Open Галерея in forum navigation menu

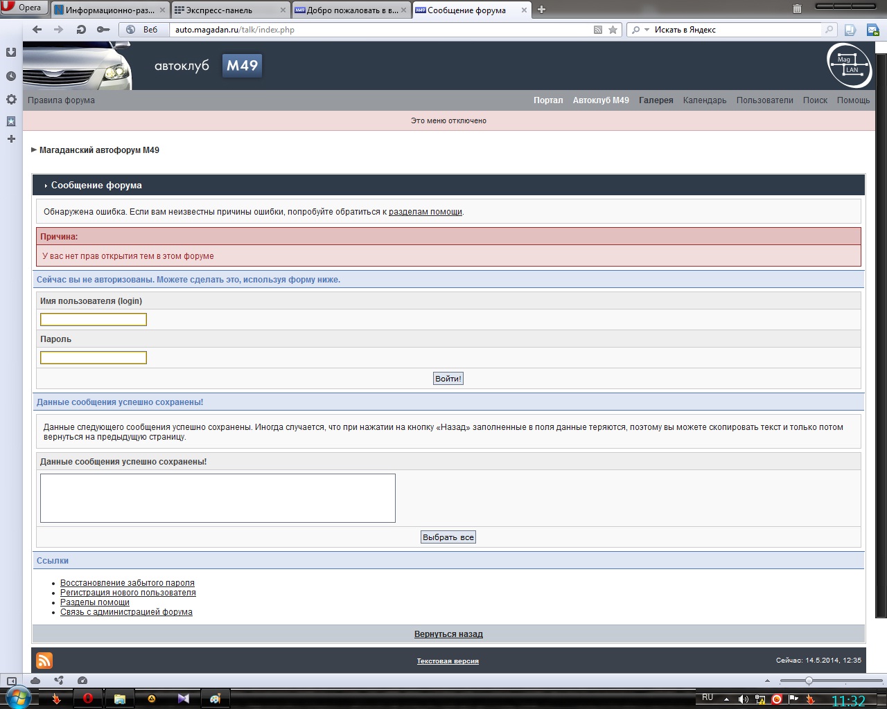(656, 100)
